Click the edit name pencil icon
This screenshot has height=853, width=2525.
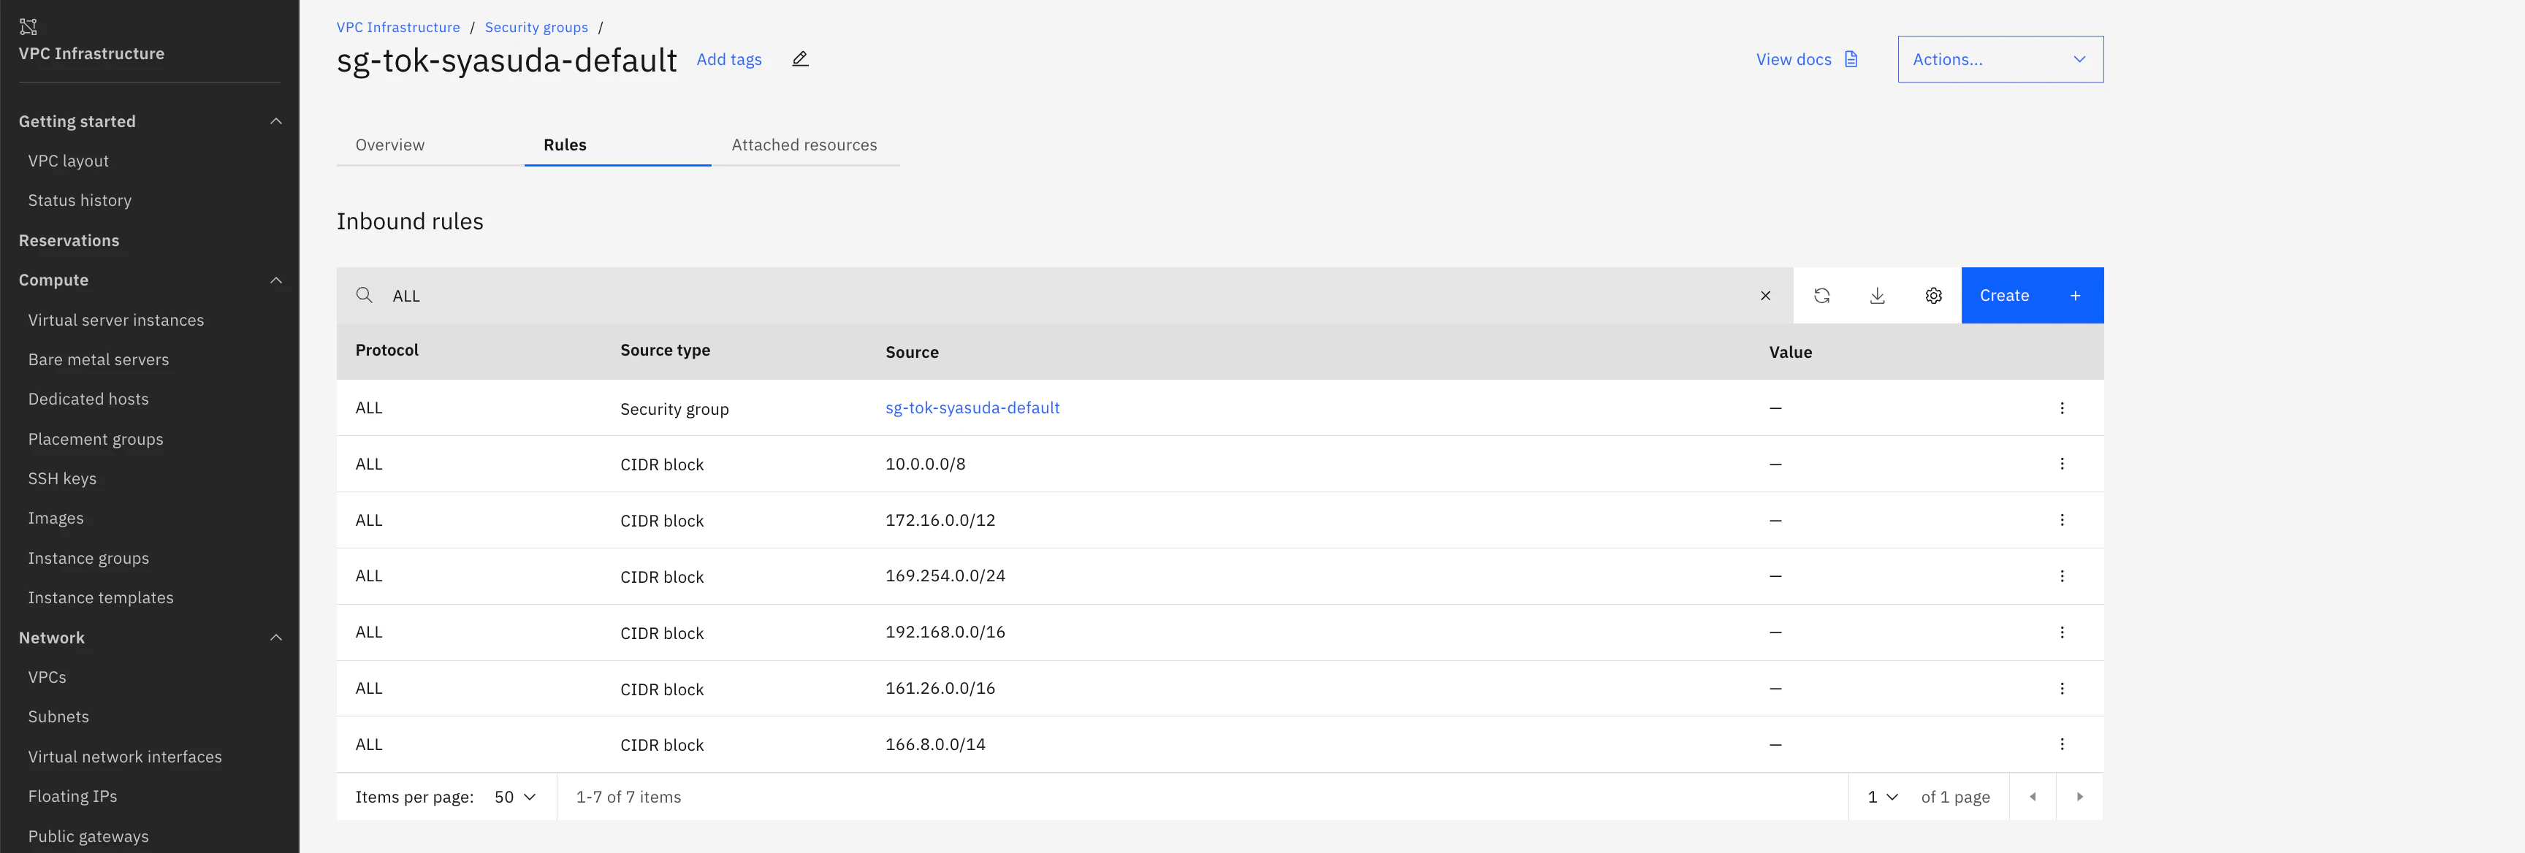[800, 58]
